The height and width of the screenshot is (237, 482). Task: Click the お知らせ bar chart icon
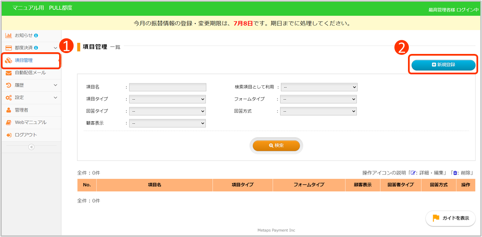[x=9, y=35]
